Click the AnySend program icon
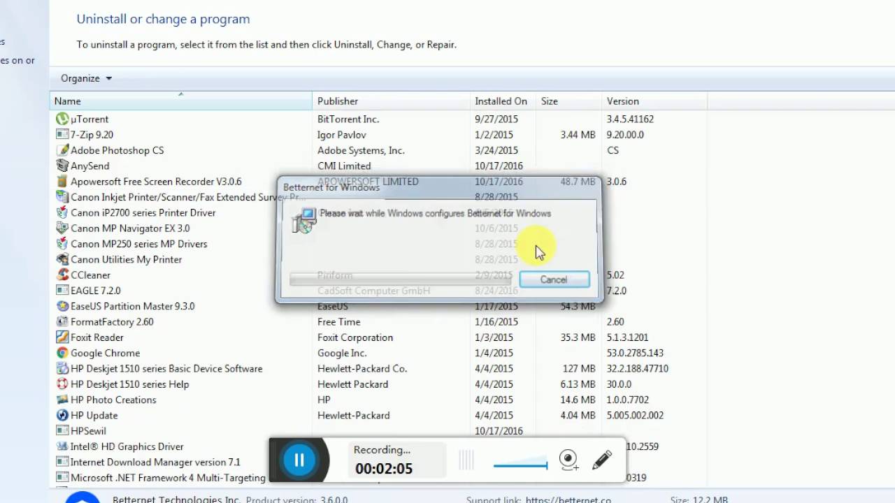 [62, 166]
